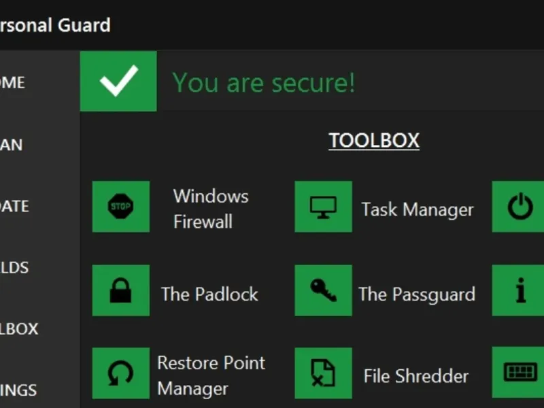Open the Settings sidebar item

point(18,390)
